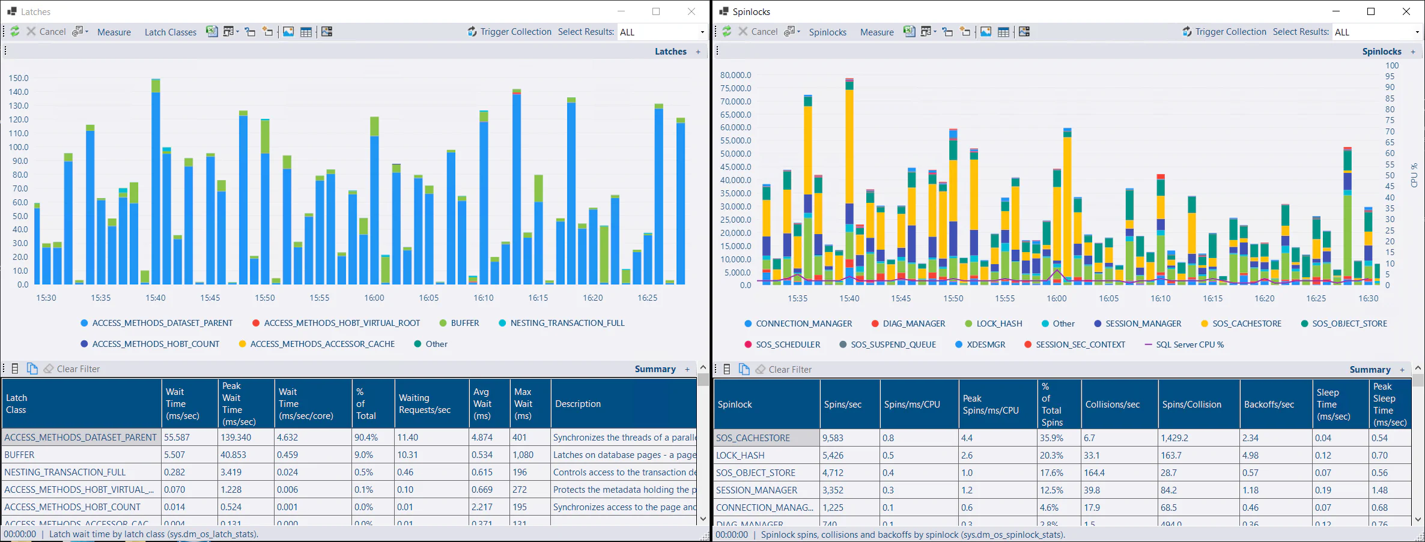Click the green refresh icon in Spinlocks window
This screenshot has width=1425, height=542.
[x=727, y=32]
